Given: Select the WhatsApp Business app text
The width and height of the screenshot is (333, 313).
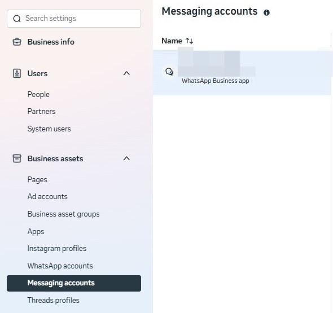Looking at the screenshot, I should pyautogui.click(x=216, y=81).
